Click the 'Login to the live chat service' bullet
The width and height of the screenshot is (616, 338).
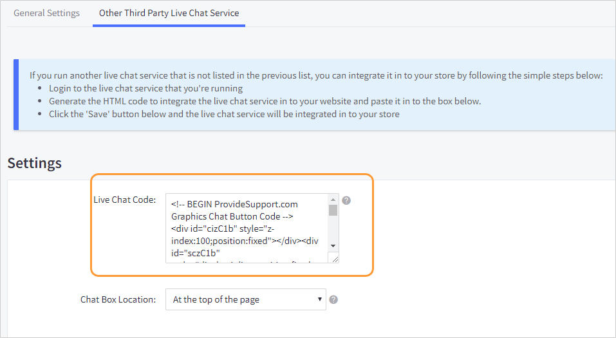(x=145, y=88)
